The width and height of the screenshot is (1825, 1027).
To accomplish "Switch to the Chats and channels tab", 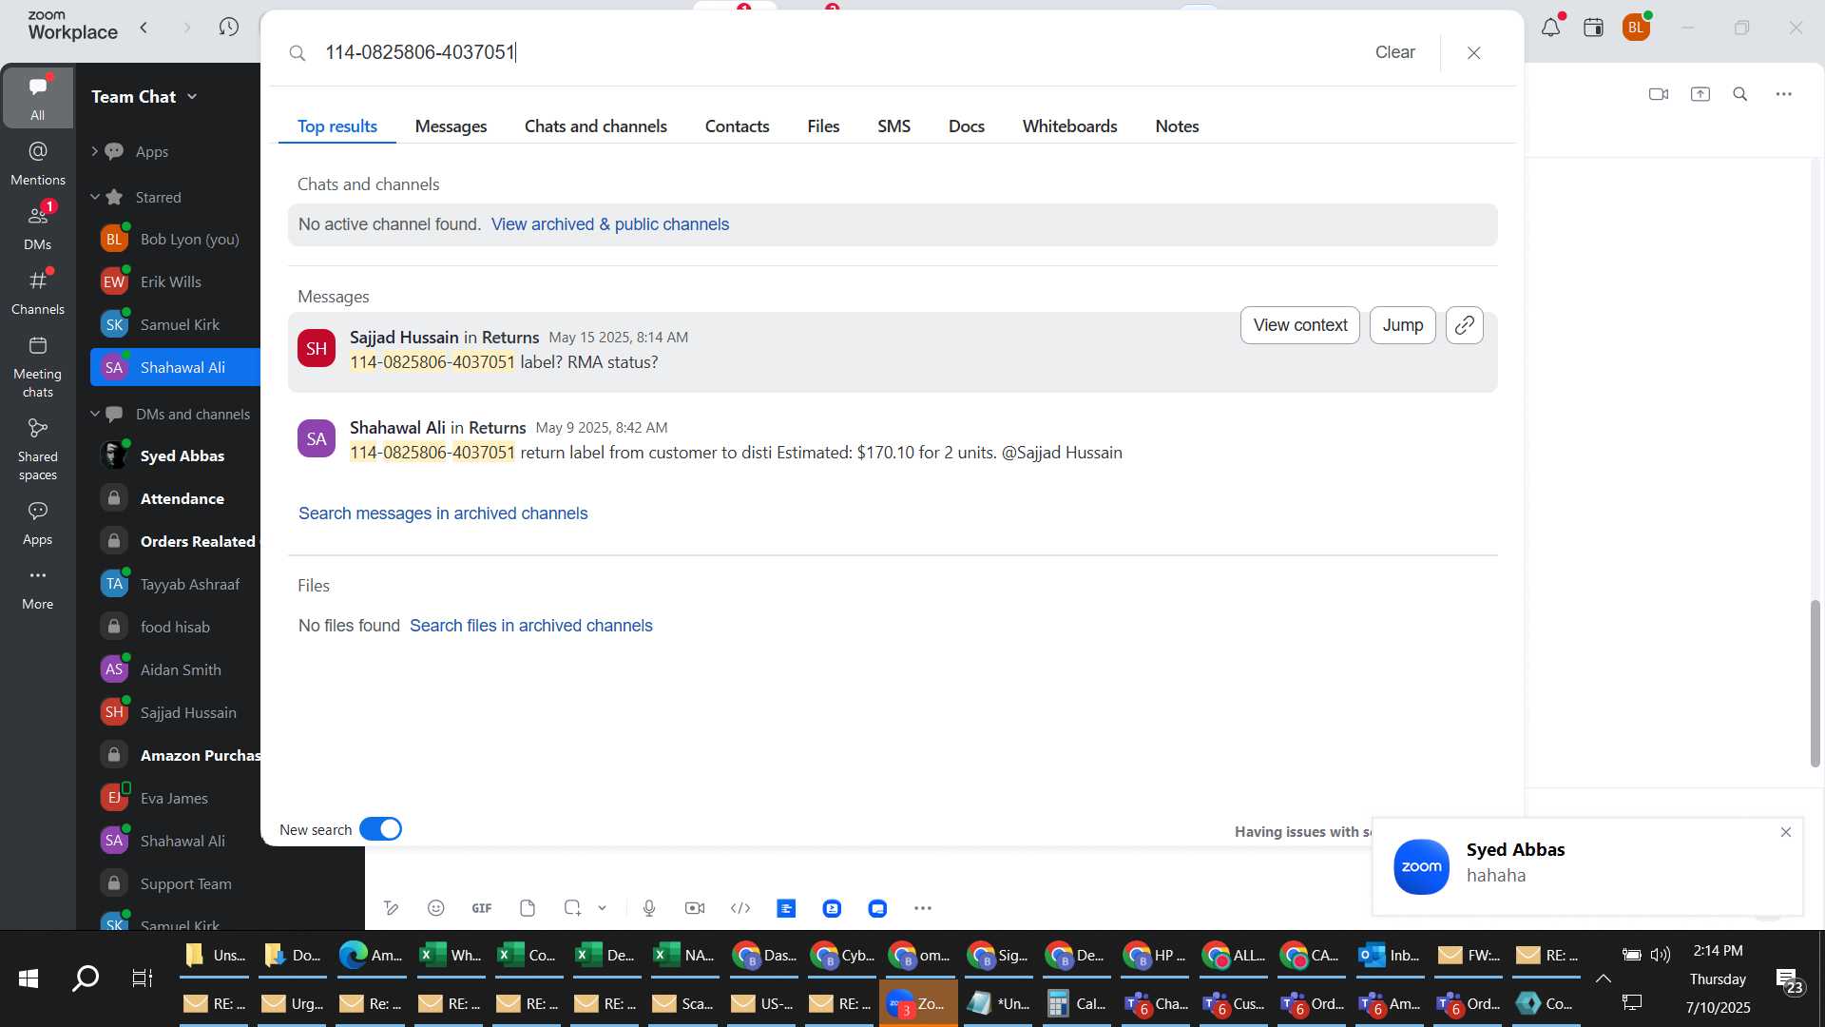I will [x=596, y=126].
